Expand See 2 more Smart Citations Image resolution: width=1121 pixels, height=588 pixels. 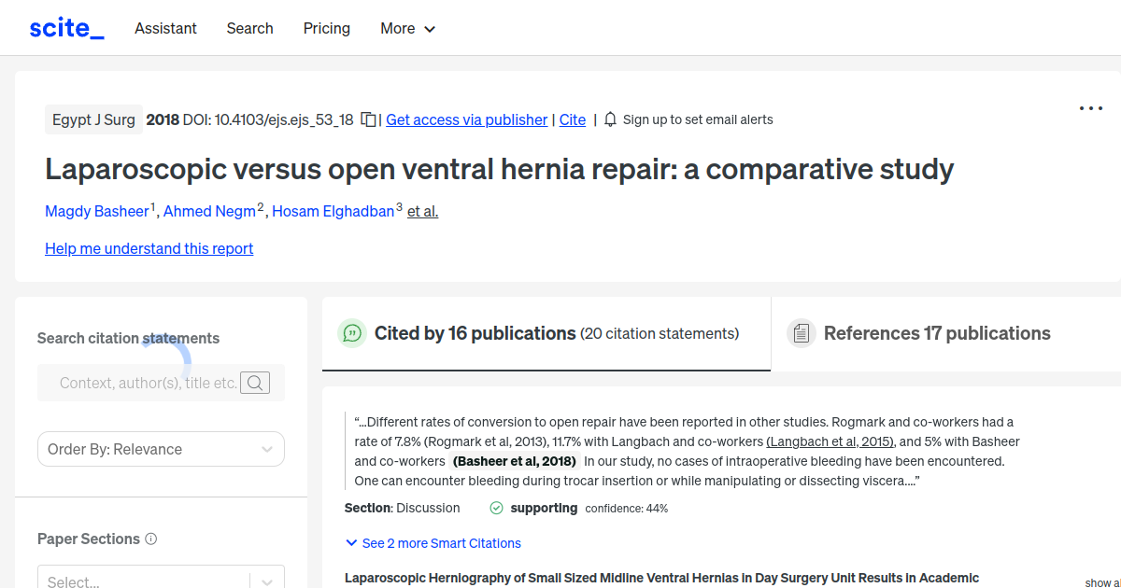[433, 542]
